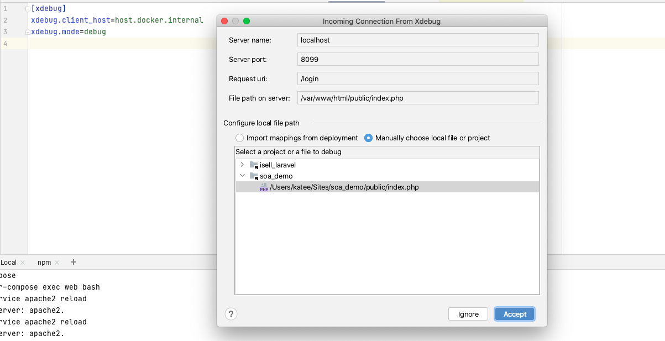Screen dimensions: 665x341
Task: Fold the [xdebug] section in the gutter
Action: (x=28, y=9)
